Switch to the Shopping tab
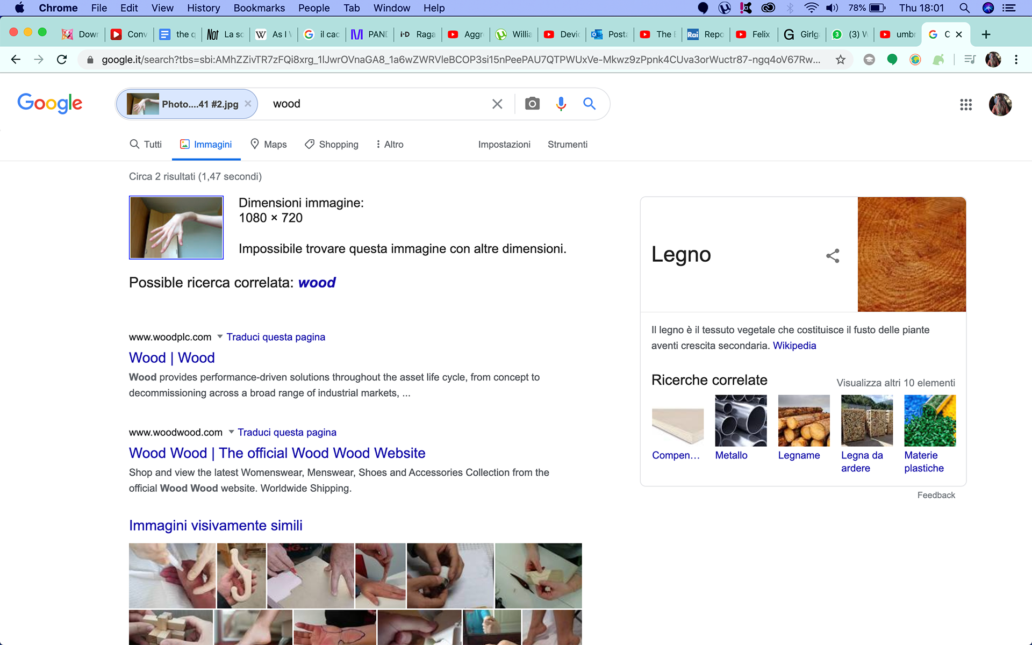 [x=332, y=145]
